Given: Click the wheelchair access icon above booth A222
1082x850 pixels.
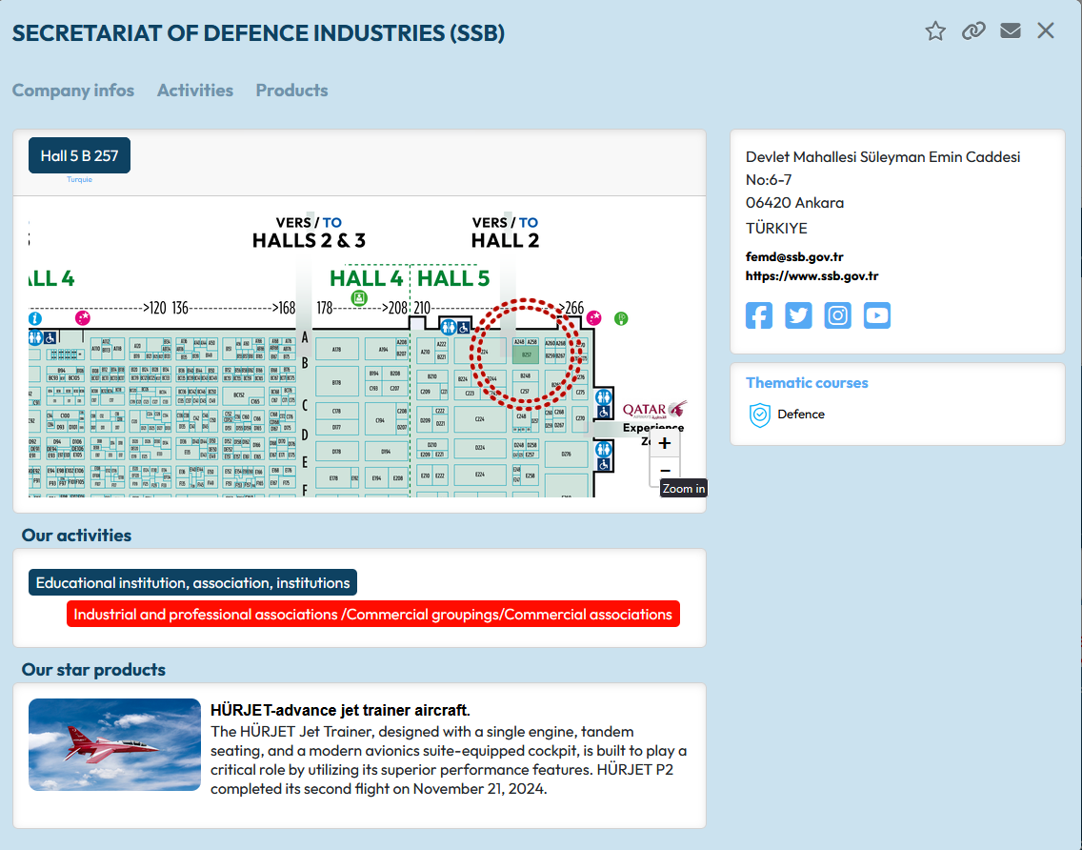Looking at the screenshot, I should click(463, 327).
